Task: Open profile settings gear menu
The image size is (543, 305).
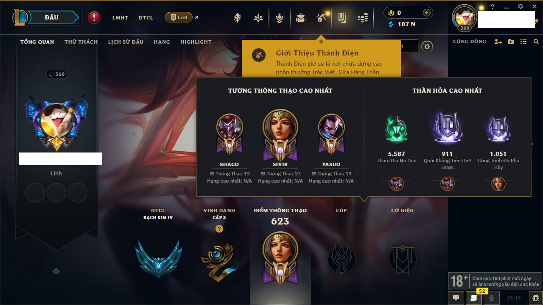Action: 427,47
